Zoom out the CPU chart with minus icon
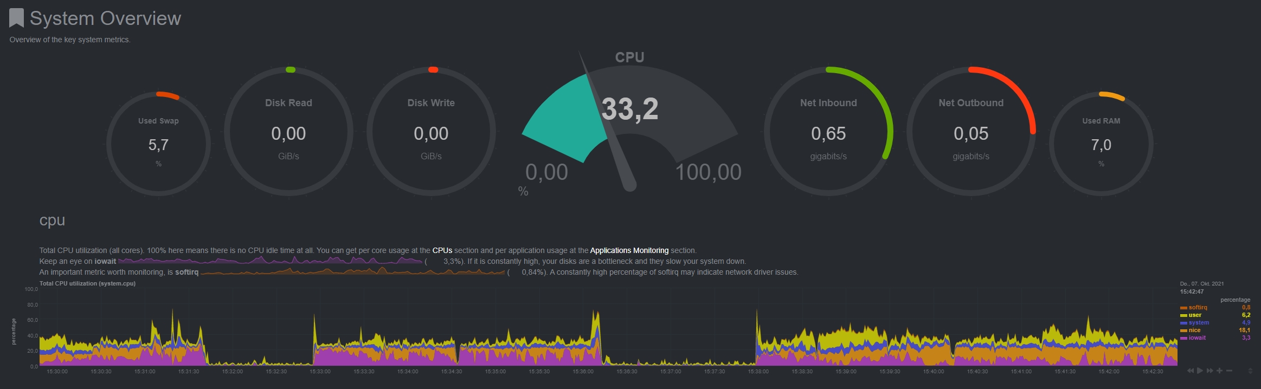 coord(1229,371)
